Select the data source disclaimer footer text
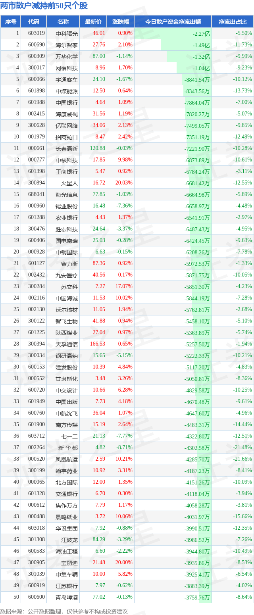Image resolution: width=254 pixels, height=615 pixels. point(64,611)
